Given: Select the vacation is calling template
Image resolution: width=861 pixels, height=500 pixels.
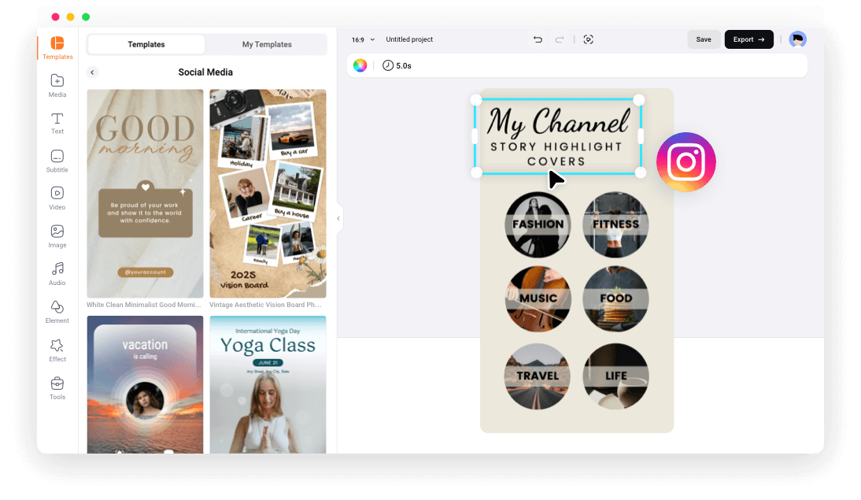Looking at the screenshot, I should [x=145, y=384].
